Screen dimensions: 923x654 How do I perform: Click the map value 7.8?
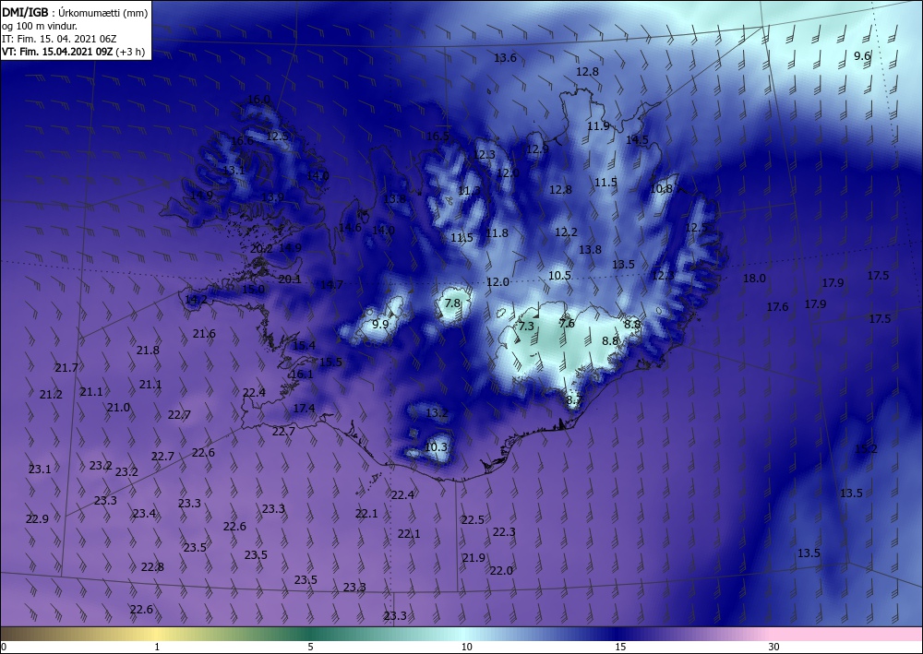click(x=452, y=303)
